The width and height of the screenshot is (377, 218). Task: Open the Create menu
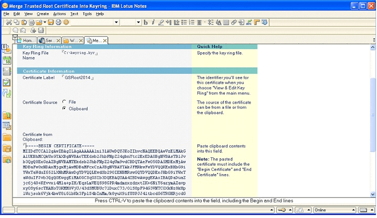coord(43,14)
